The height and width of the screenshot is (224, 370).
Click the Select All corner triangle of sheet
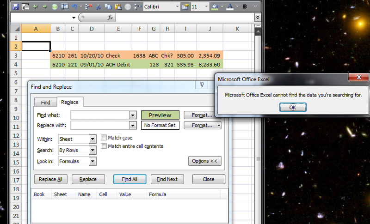point(16,29)
